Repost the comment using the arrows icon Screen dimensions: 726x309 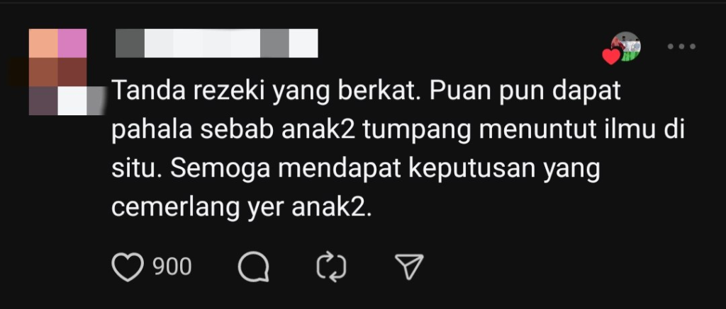point(332,267)
